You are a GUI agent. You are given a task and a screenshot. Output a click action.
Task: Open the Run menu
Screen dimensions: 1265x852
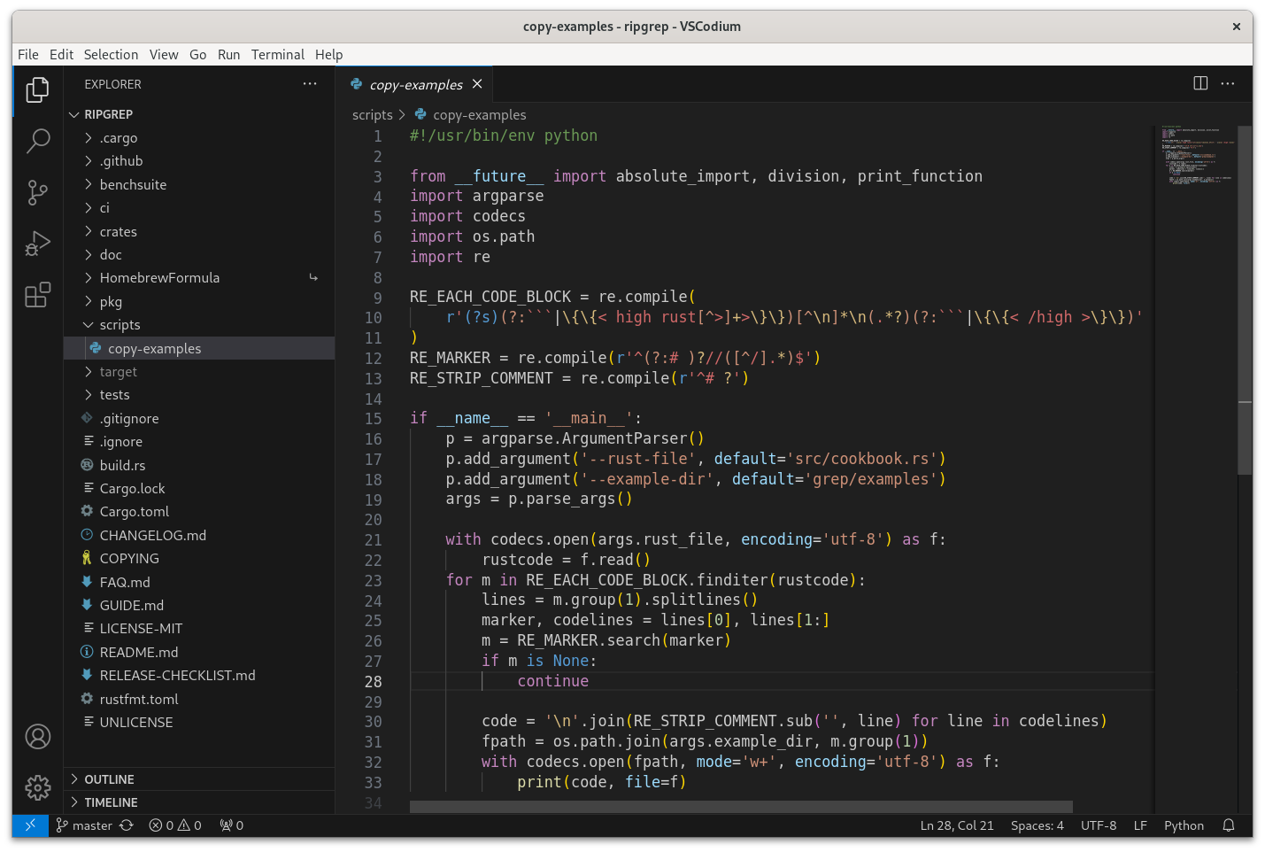click(x=228, y=54)
